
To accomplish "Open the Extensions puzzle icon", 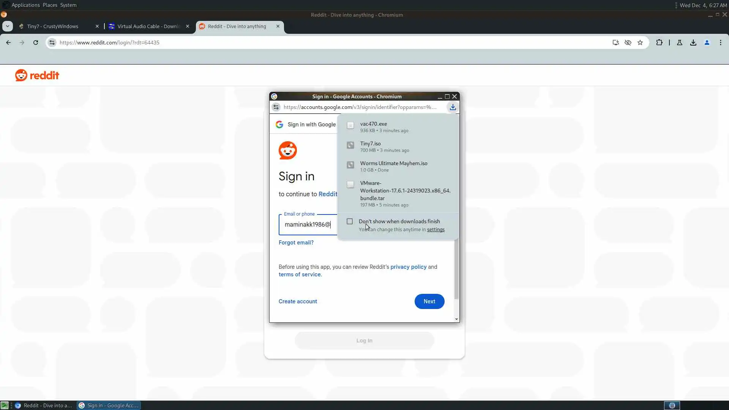I will coord(660,43).
